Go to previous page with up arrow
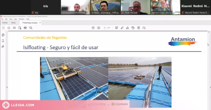Screen dimensions: 211x110 [x=93, y=28]
